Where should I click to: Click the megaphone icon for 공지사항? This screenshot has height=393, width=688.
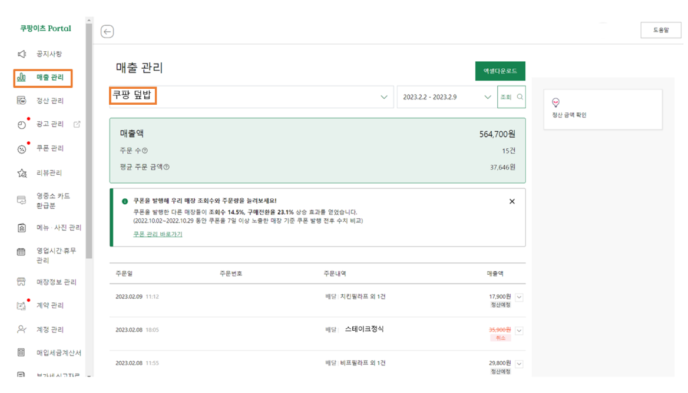(x=21, y=54)
